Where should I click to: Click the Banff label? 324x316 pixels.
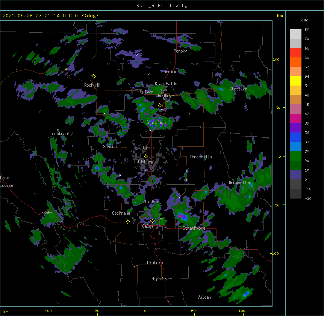pyautogui.click(x=47, y=213)
